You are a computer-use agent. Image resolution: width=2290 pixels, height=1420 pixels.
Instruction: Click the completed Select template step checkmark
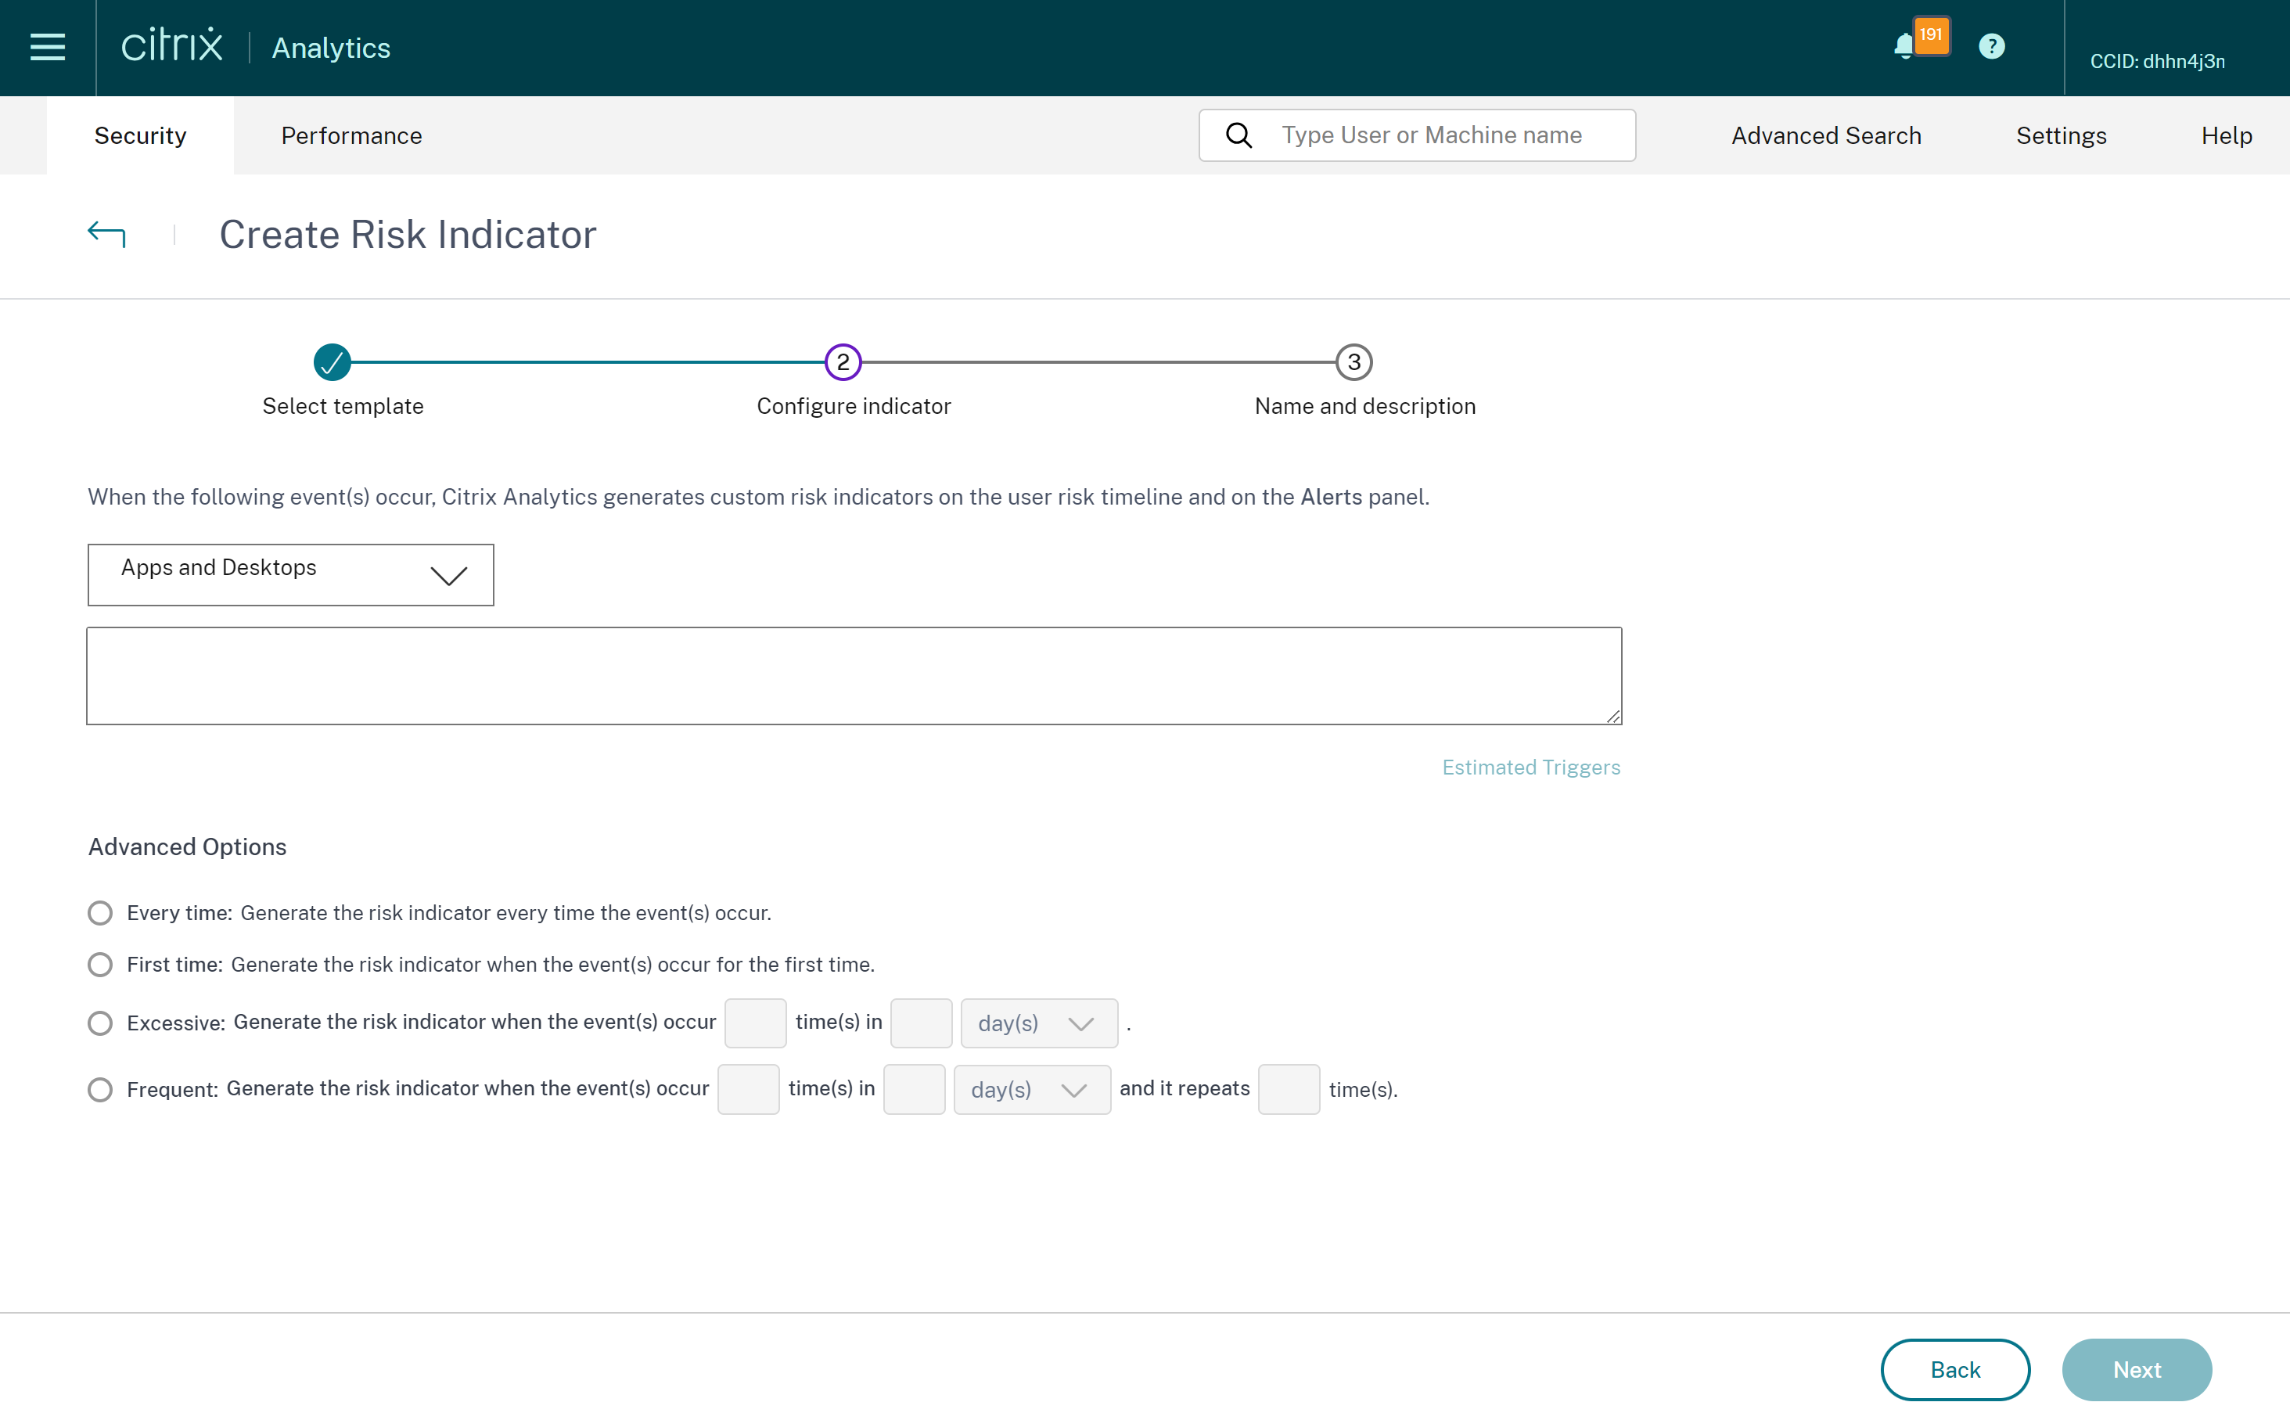coord(333,361)
